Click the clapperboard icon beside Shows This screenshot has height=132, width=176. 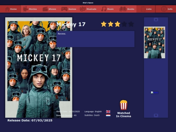pyautogui.click(x=45, y=9)
